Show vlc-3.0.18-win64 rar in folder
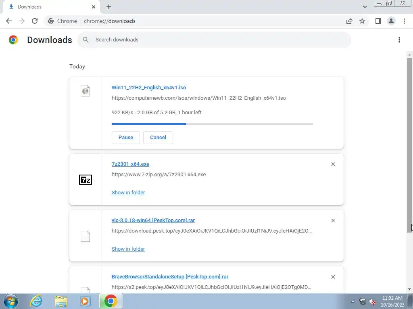Image resolution: width=413 pixels, height=309 pixels. click(x=128, y=249)
